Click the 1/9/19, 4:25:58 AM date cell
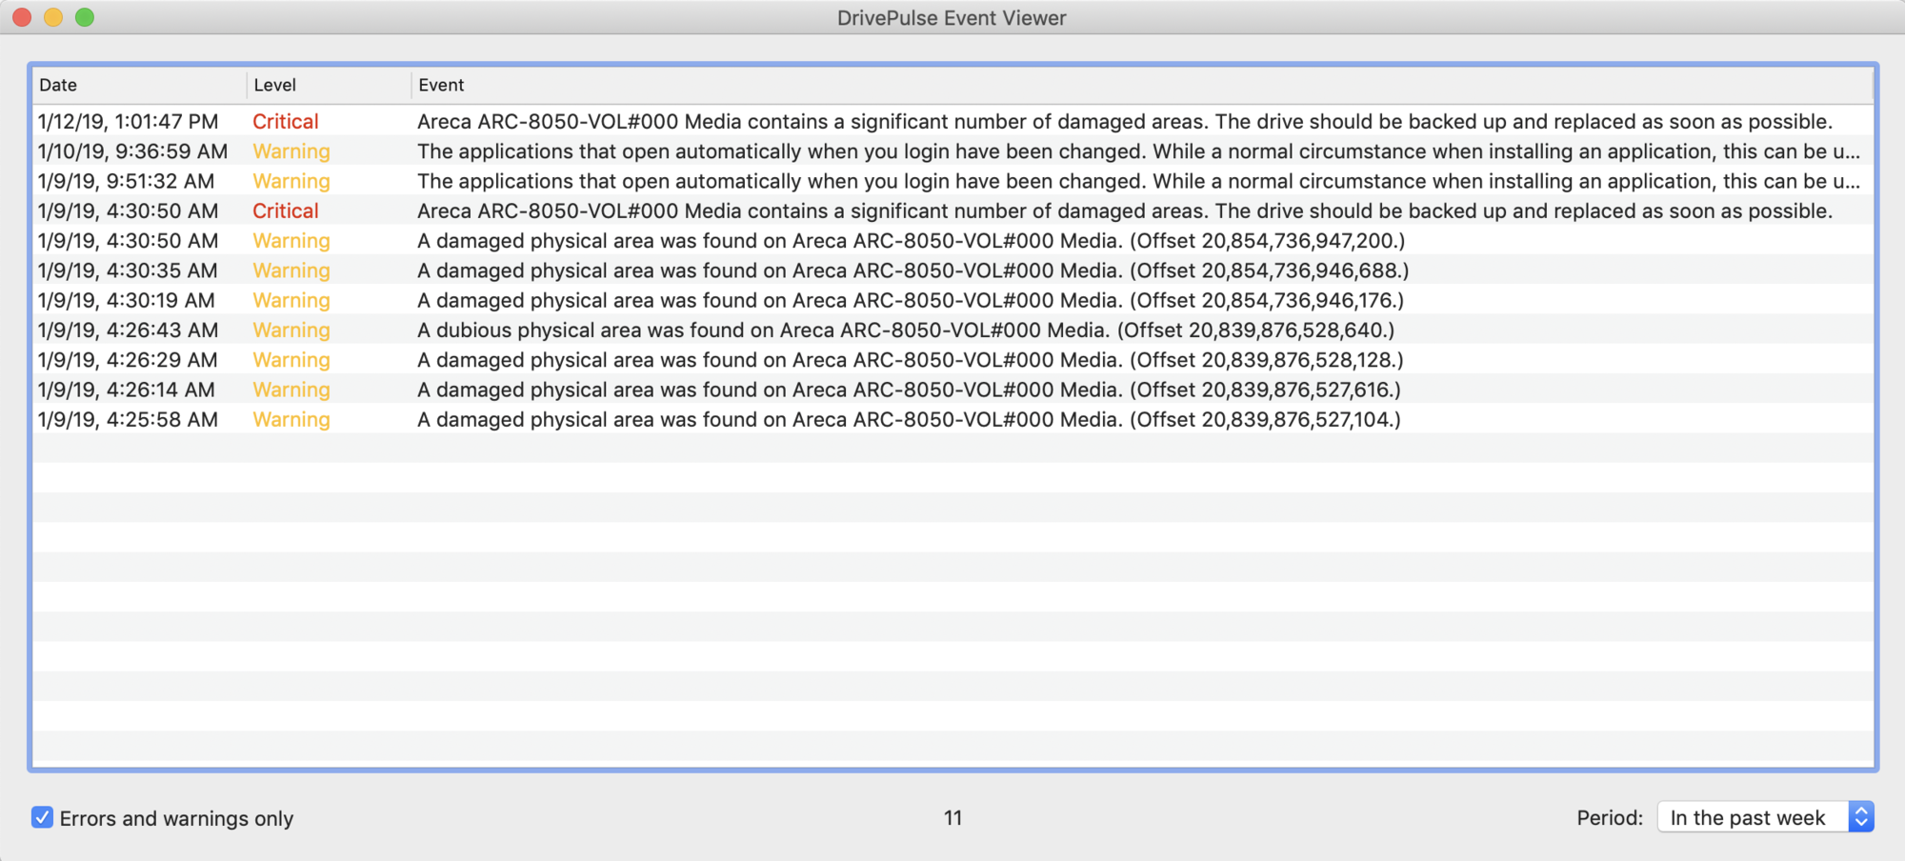 tap(129, 420)
